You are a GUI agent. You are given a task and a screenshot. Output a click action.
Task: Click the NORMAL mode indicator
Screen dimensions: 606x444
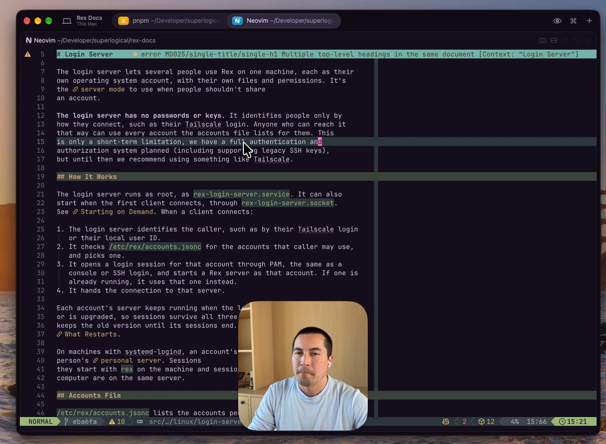pos(39,421)
